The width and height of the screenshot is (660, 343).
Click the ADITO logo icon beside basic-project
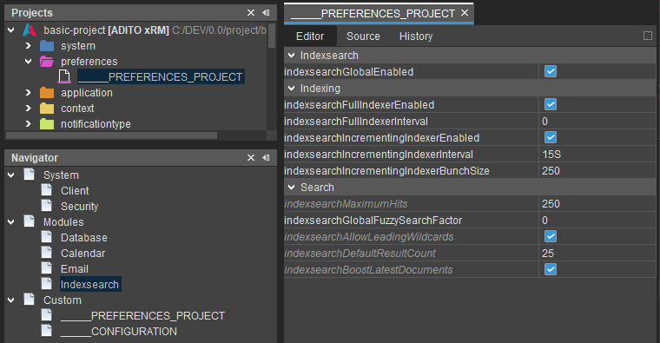click(x=30, y=30)
